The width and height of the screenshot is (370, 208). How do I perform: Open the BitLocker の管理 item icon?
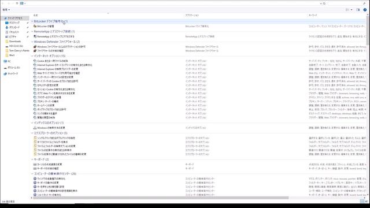click(35, 27)
